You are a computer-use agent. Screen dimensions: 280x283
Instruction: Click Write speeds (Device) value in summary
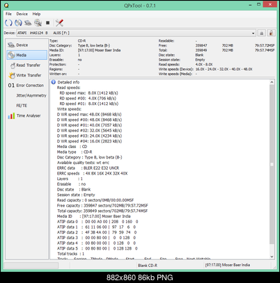point(224,69)
